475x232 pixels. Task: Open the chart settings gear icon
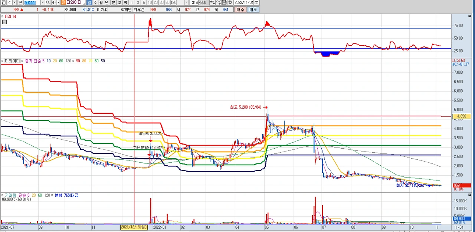(230, 3)
